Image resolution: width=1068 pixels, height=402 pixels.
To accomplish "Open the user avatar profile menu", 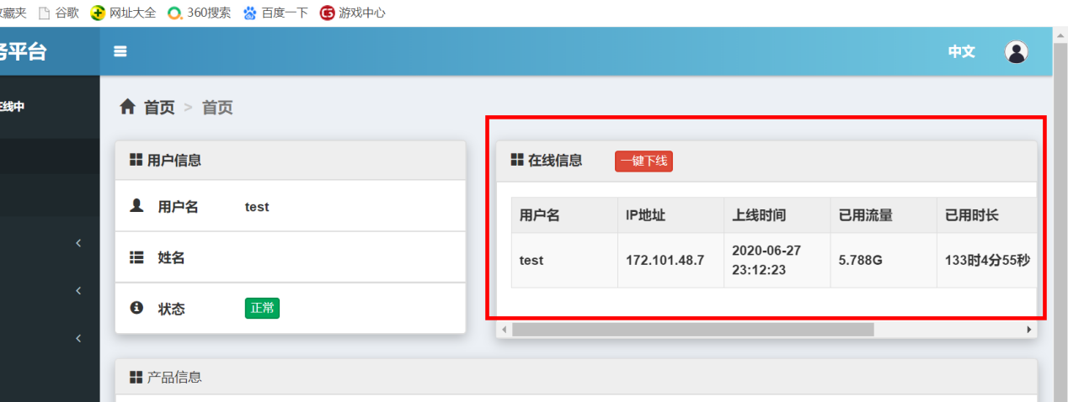I will [x=1017, y=51].
